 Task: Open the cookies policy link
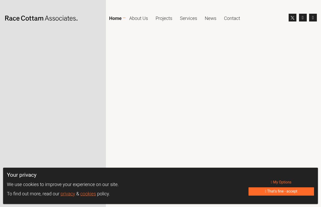click(88, 194)
